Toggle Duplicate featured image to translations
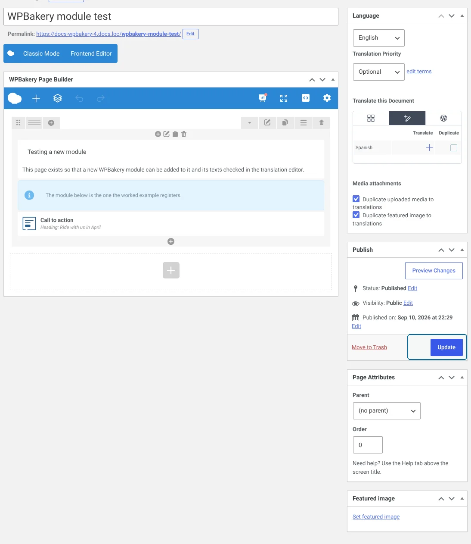 point(356,215)
